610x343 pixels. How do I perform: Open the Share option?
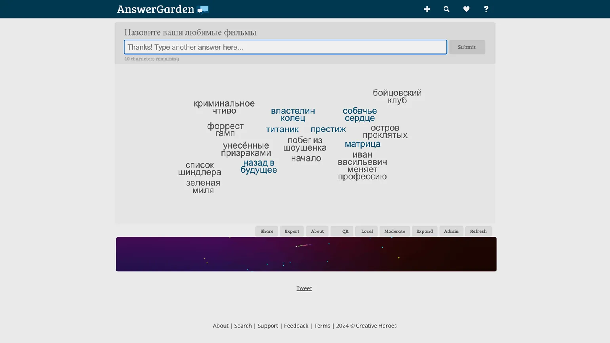pos(267,231)
